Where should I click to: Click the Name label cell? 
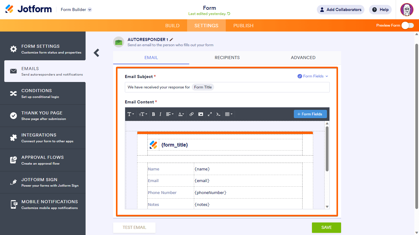[x=171, y=169]
